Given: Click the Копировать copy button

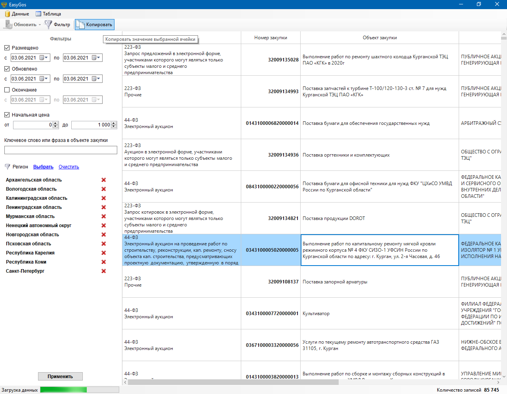Looking at the screenshot, I should tap(95, 25).
